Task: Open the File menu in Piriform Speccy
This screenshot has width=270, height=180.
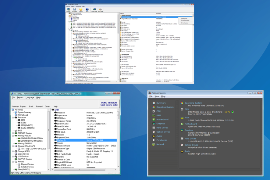Action: (151, 96)
